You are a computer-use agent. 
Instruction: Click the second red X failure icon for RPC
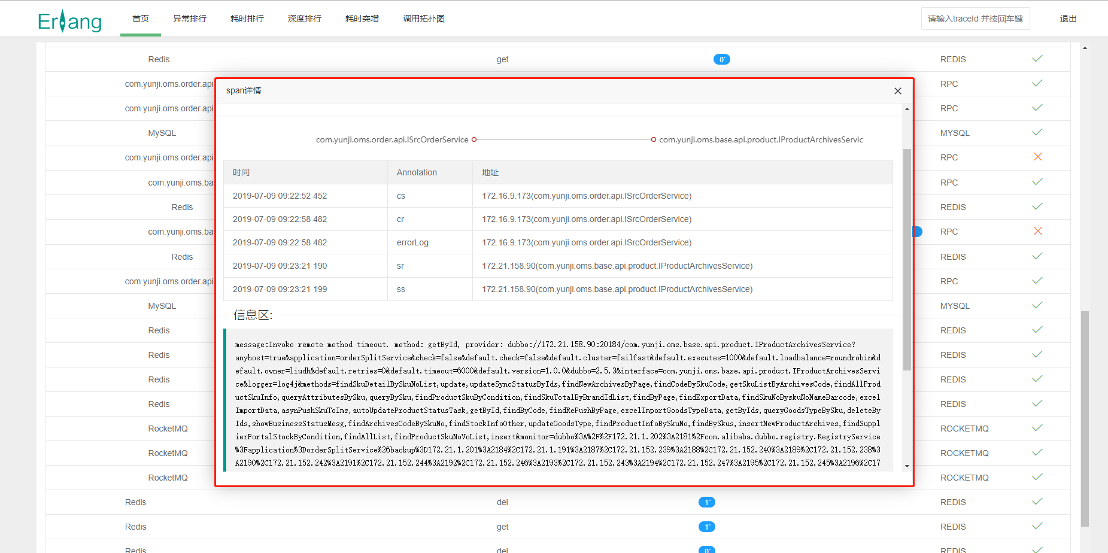point(1038,231)
